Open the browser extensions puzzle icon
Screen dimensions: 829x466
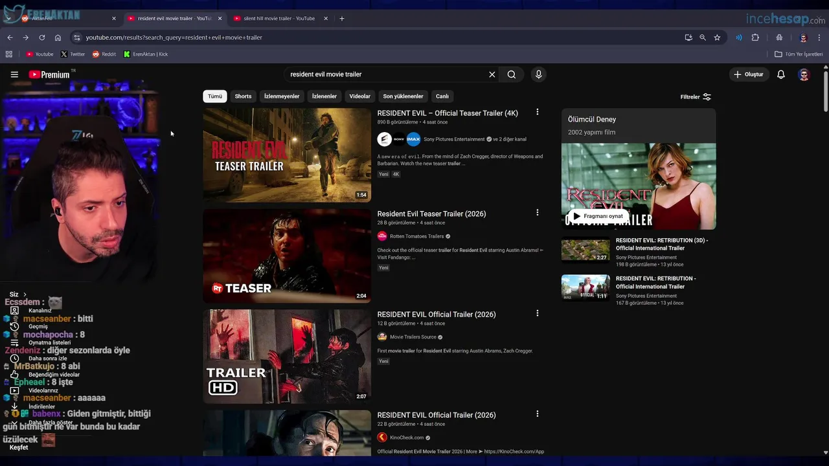(755, 38)
